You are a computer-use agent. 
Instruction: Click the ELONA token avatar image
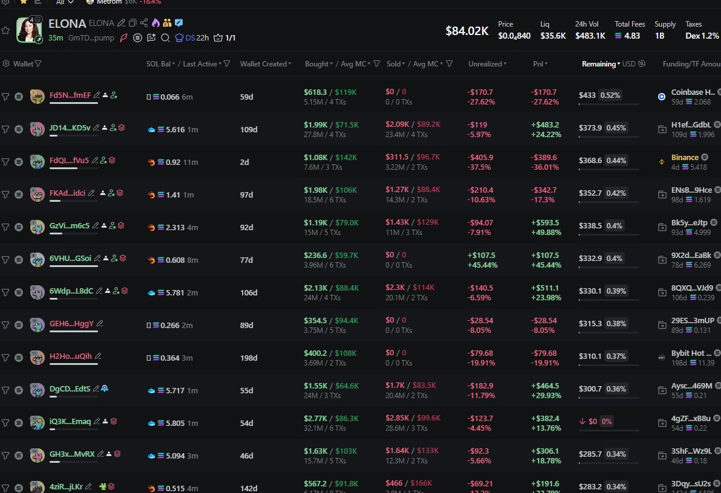[x=29, y=30]
